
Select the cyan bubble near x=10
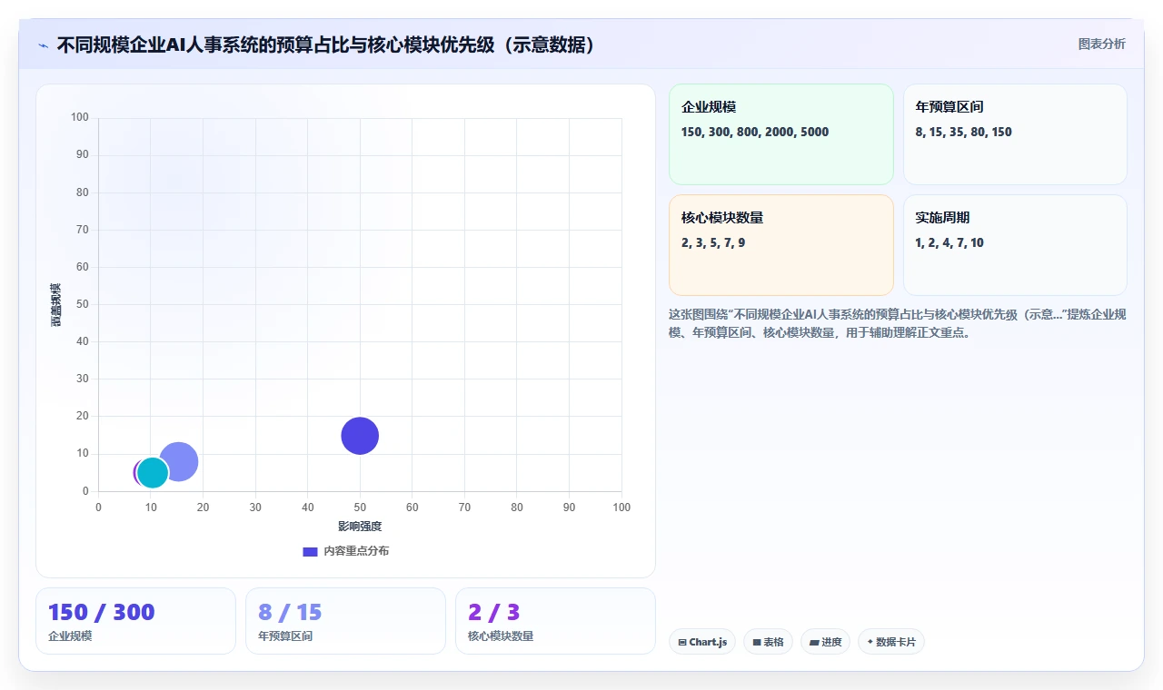click(x=153, y=473)
